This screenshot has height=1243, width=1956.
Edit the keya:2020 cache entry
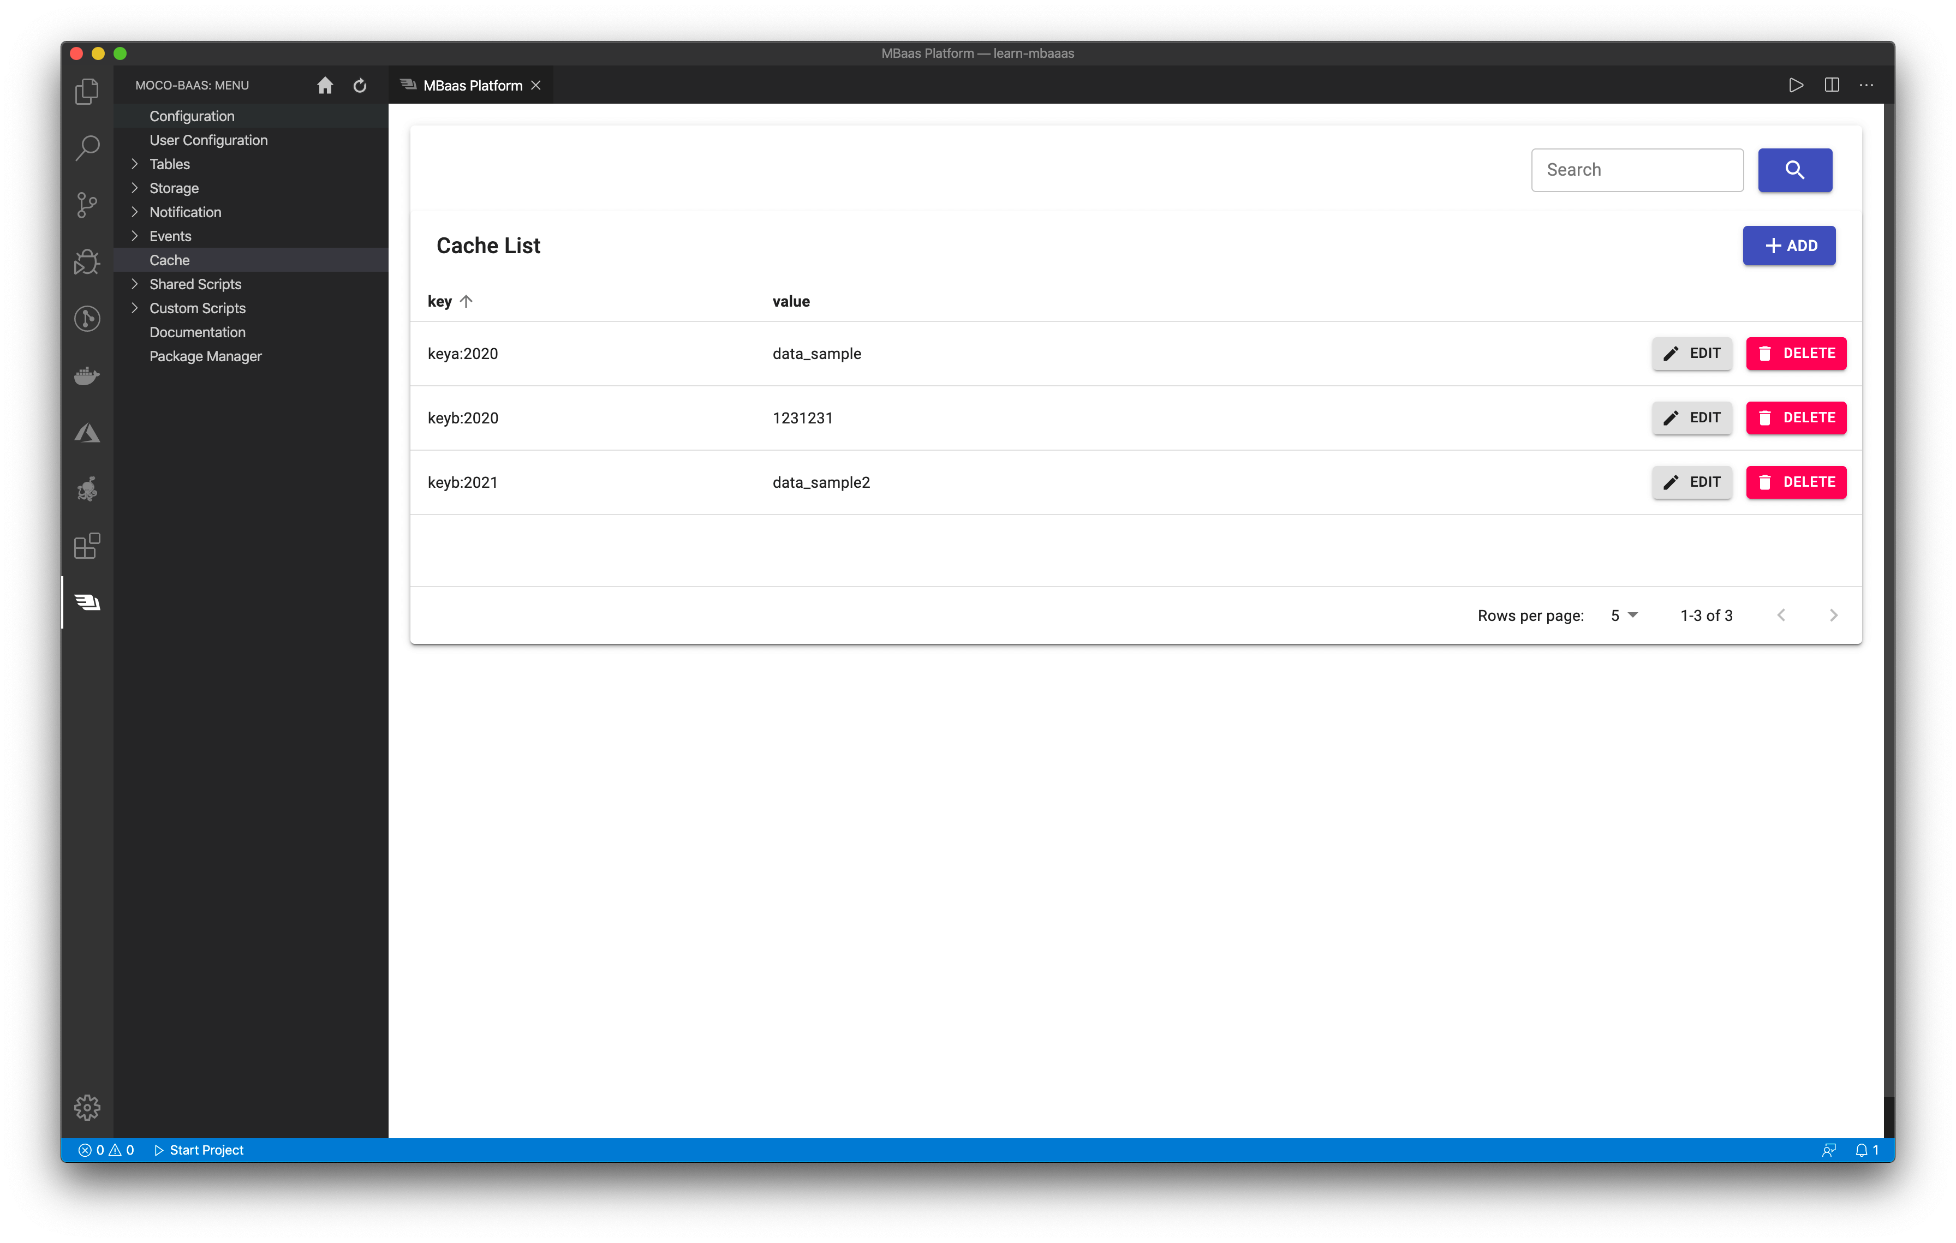tap(1691, 353)
